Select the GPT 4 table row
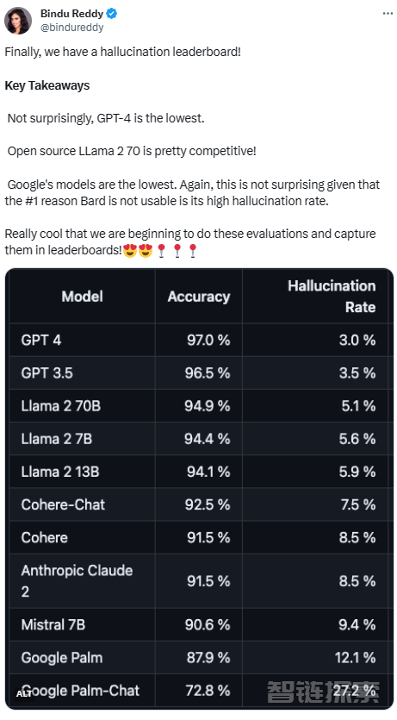 pos(198,340)
